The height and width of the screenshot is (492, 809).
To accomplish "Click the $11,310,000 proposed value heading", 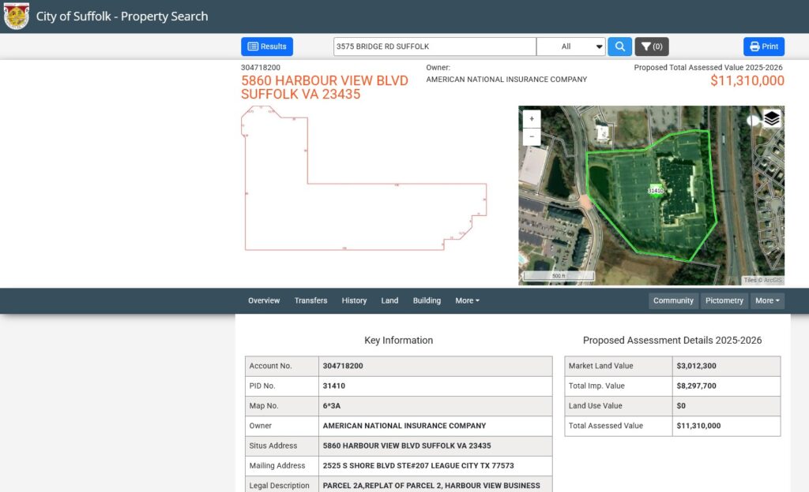I will 747,80.
